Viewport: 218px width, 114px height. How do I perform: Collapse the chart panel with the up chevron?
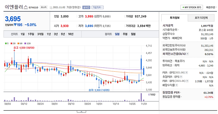pos(81,112)
